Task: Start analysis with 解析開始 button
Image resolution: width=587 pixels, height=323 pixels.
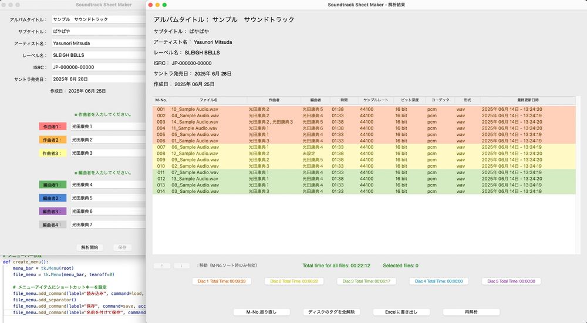Action: [90, 247]
